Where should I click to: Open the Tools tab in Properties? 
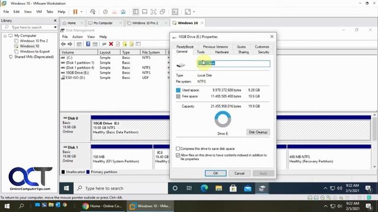201,52
